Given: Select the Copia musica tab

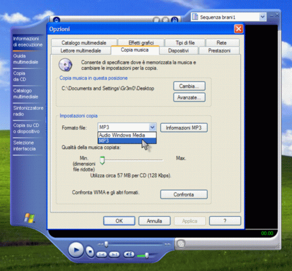Looking at the screenshot, I should pyautogui.click(x=135, y=50).
